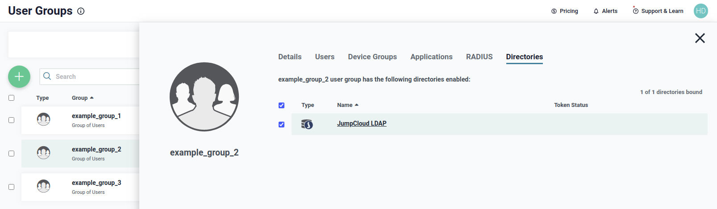The height and width of the screenshot is (209, 717).
Task: Switch to the Users tab
Action: tap(325, 57)
